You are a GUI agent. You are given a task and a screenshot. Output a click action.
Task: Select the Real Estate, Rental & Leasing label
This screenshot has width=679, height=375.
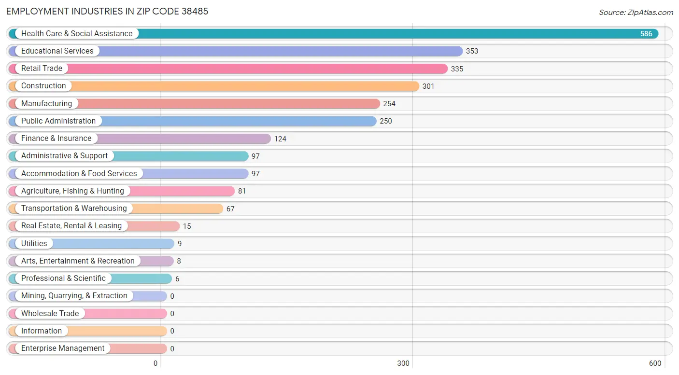[x=71, y=226]
